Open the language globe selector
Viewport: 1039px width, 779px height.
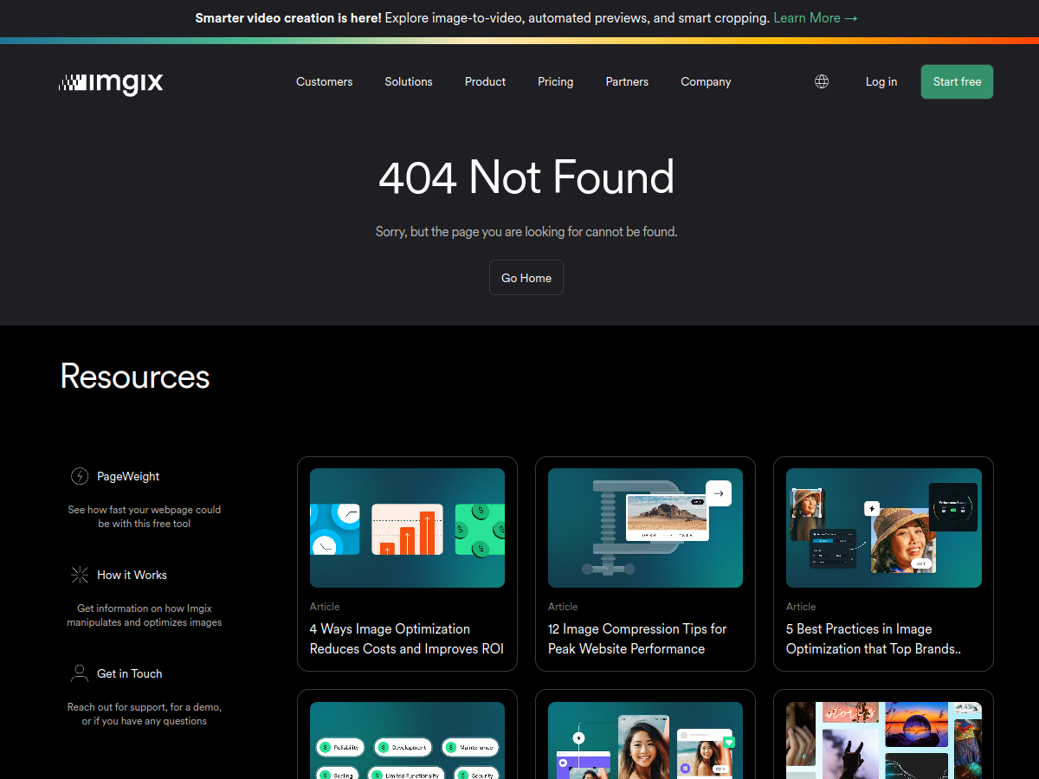[x=821, y=81]
